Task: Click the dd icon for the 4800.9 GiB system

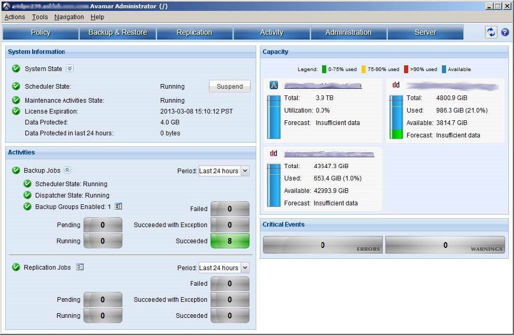Action: click(396, 85)
